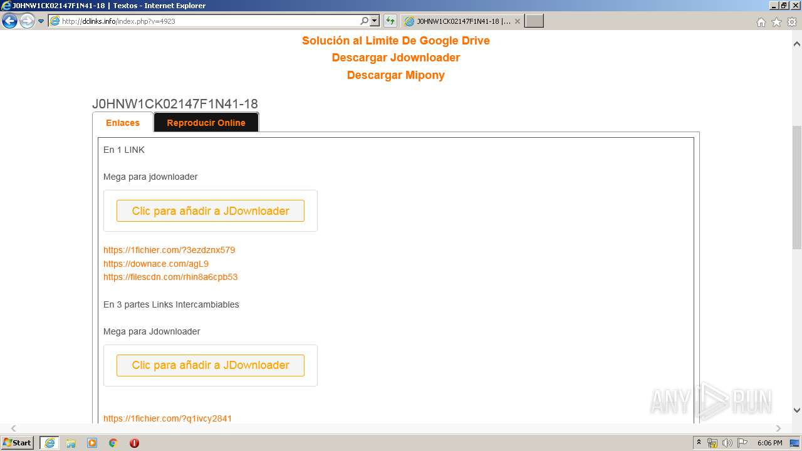Click the browser Back arrow button

point(9,21)
